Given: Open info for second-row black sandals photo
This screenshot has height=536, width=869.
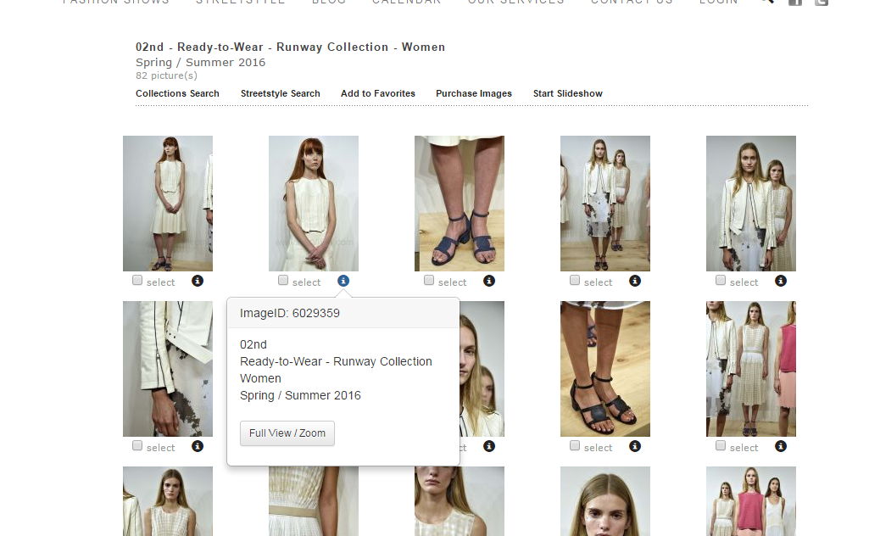Looking at the screenshot, I should point(635,446).
